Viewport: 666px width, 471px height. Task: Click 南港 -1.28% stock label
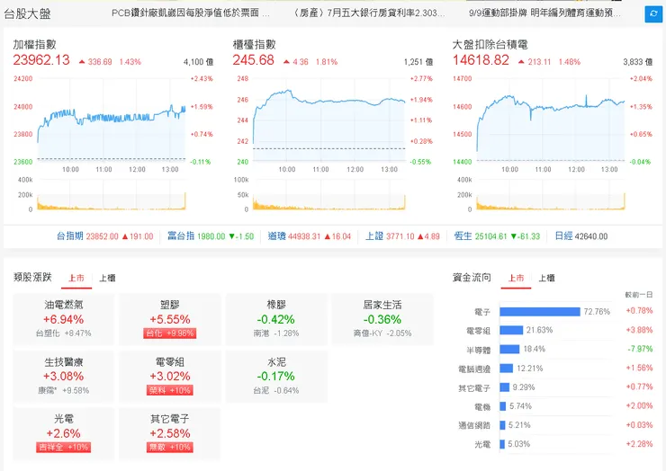pos(276,333)
